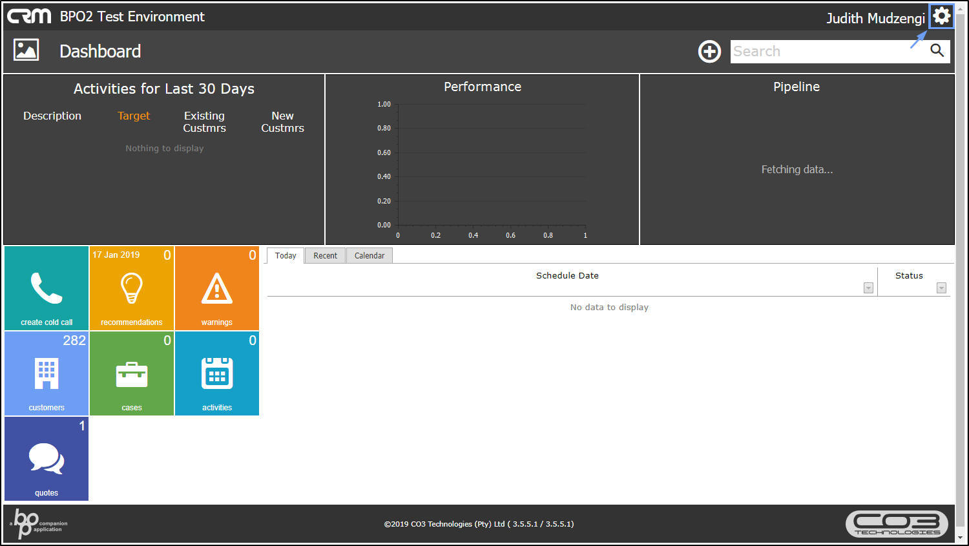
Task: Open the Schedule Date filter dropdown
Action: coord(868,288)
